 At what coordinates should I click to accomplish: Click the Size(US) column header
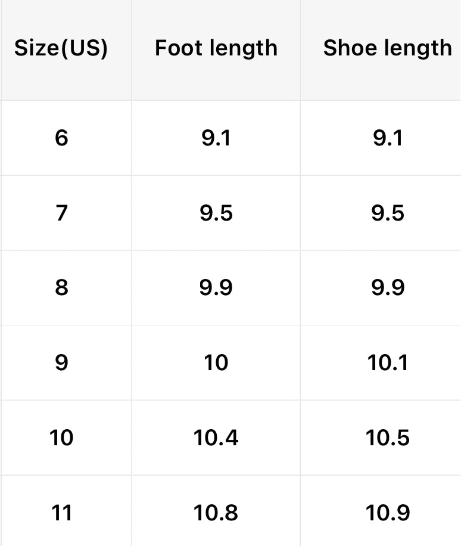point(61,48)
